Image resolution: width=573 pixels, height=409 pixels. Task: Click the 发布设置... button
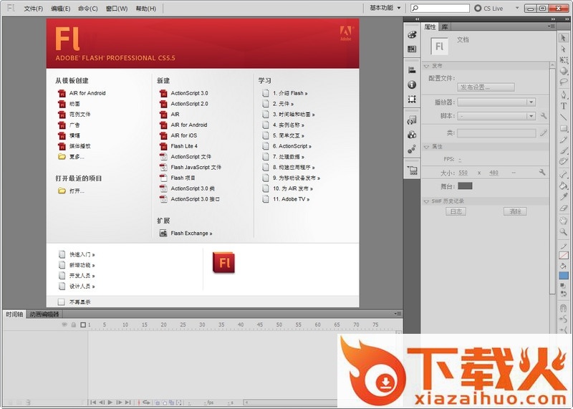(x=486, y=87)
